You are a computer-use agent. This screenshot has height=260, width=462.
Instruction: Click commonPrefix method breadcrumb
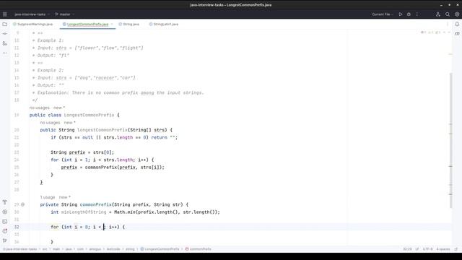pyautogui.click(x=198, y=249)
